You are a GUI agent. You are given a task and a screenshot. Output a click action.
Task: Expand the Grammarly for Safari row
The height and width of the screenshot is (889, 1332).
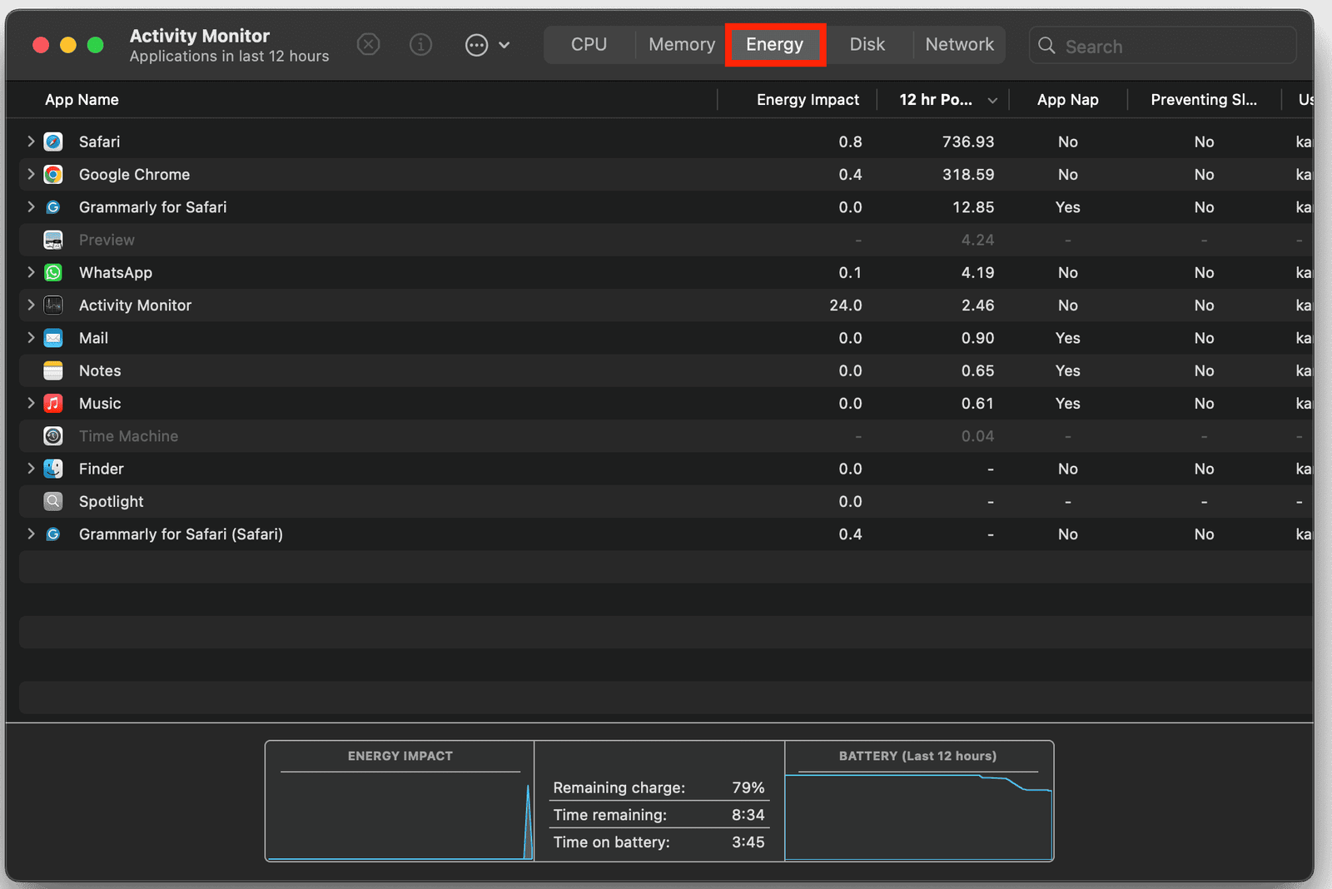(31, 206)
